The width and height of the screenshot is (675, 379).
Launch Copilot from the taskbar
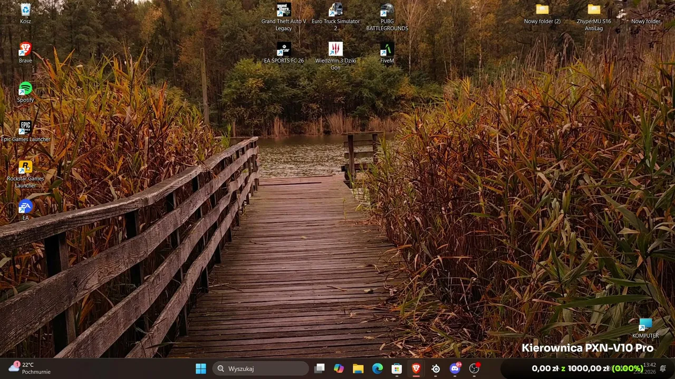click(339, 368)
